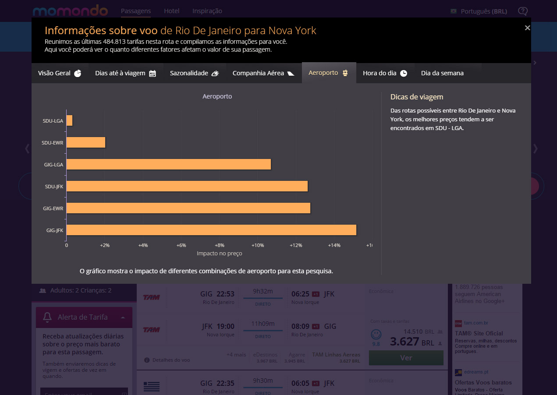This screenshot has height=395, width=557.
Task: Open the Inspiração menu item
Action: tap(207, 11)
